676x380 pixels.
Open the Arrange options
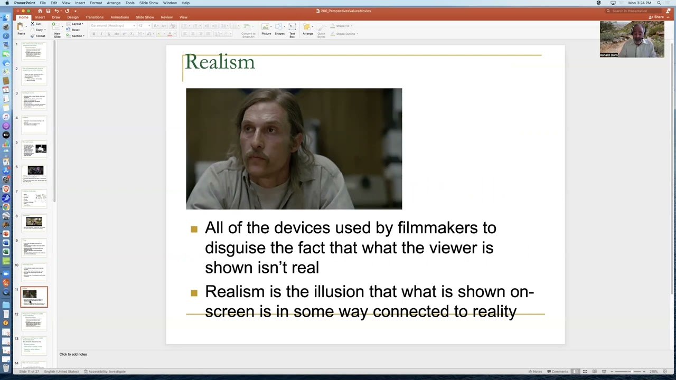[307, 29]
